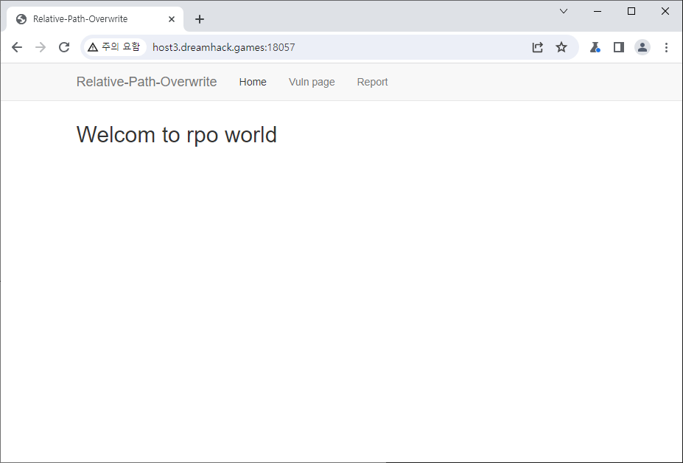Close the Relative-Path-Overwrite tab

click(x=172, y=19)
